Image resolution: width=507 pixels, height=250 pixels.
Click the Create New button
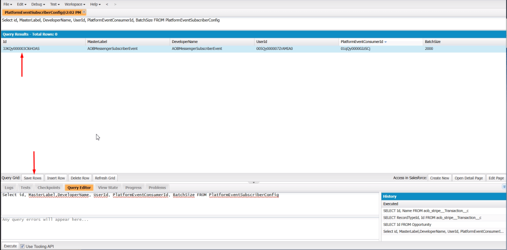pos(440,178)
